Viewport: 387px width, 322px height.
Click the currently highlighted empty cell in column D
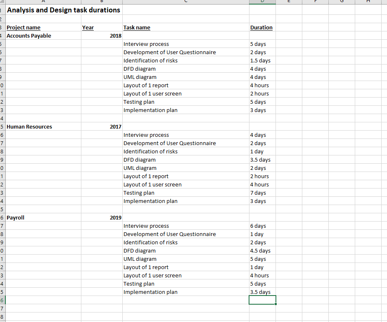point(262,300)
